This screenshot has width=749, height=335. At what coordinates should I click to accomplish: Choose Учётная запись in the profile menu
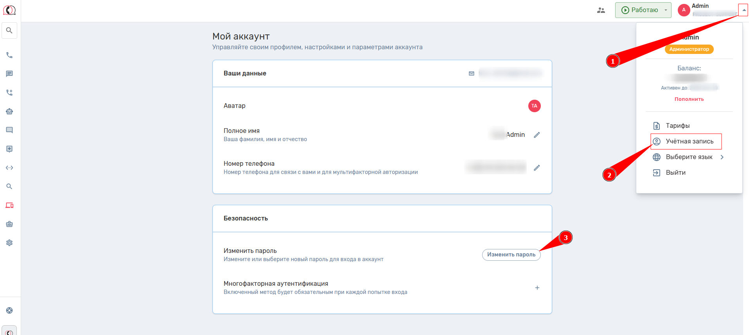[689, 142]
